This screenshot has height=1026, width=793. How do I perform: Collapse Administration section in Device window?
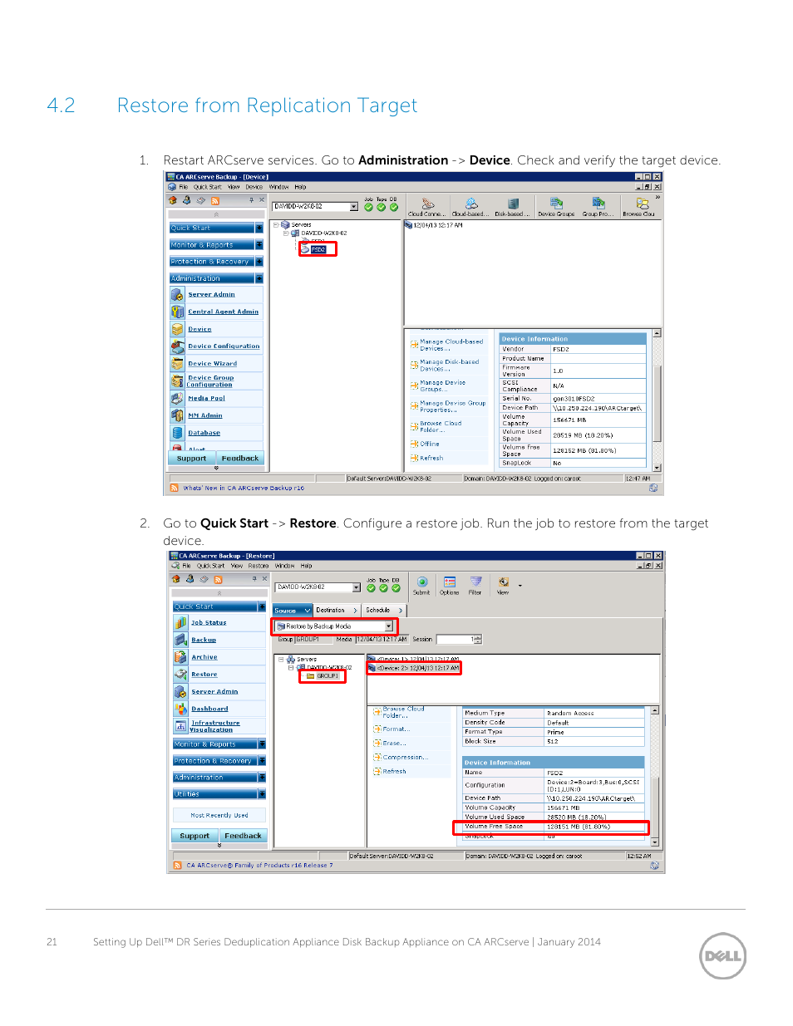tap(259, 278)
